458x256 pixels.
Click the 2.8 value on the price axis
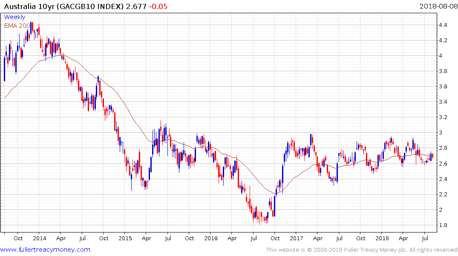coord(443,148)
